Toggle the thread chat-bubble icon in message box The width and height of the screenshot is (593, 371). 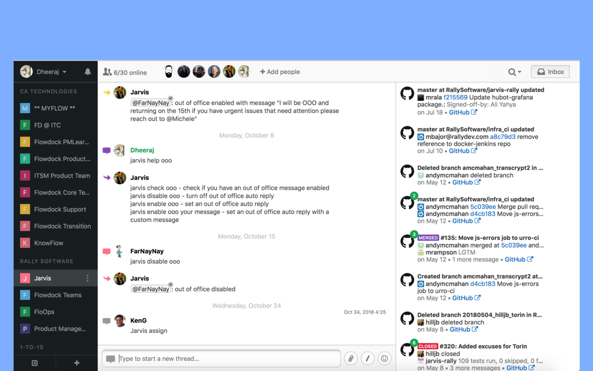point(110,359)
